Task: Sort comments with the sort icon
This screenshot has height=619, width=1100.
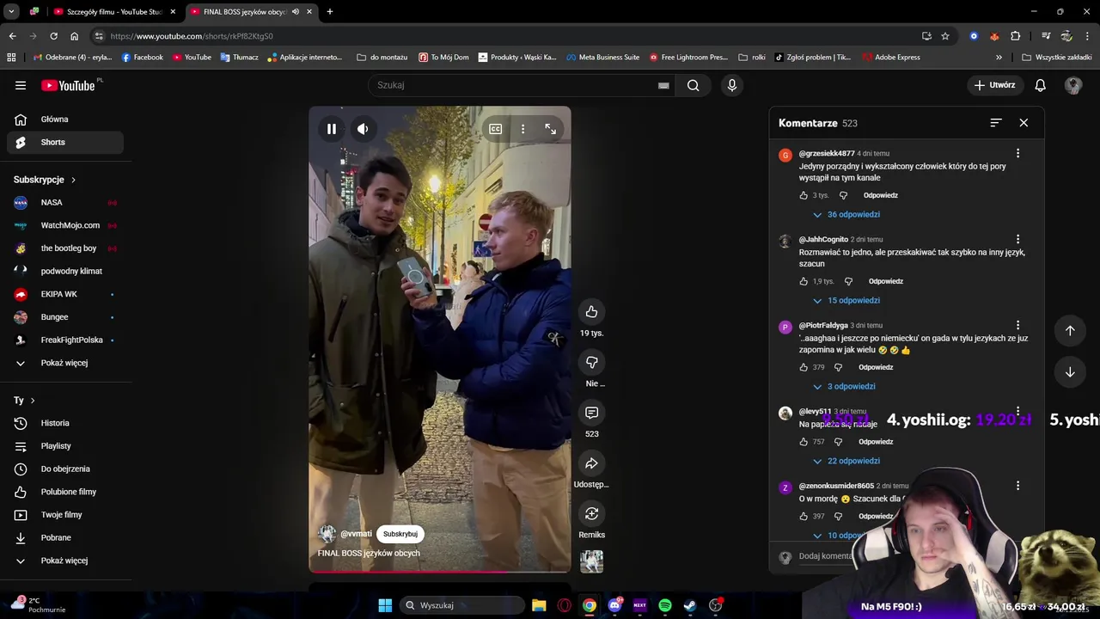Action: (996, 123)
